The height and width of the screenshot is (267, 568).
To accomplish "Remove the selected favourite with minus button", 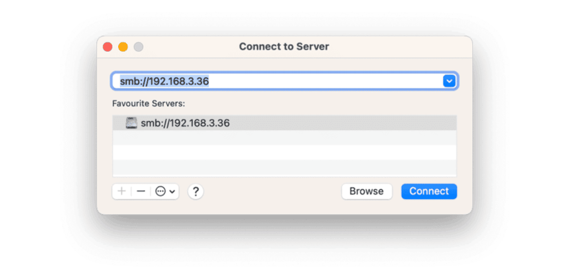I will pos(141,191).
